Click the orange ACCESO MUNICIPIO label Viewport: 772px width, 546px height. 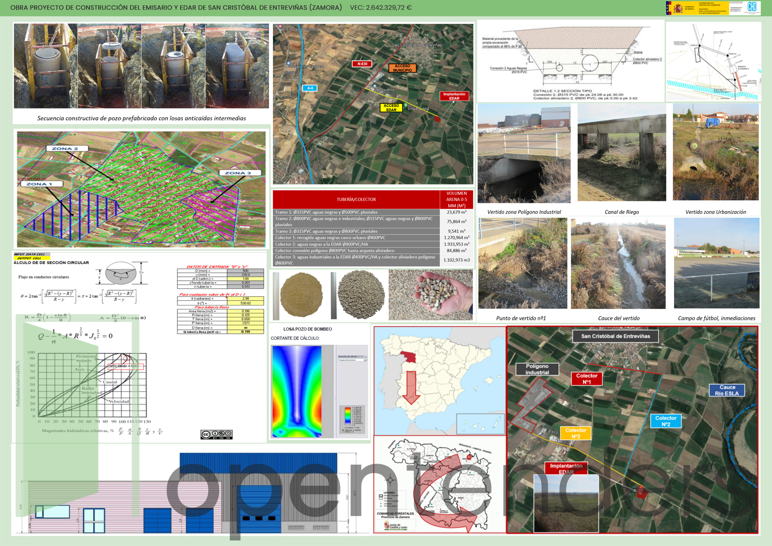click(402, 68)
